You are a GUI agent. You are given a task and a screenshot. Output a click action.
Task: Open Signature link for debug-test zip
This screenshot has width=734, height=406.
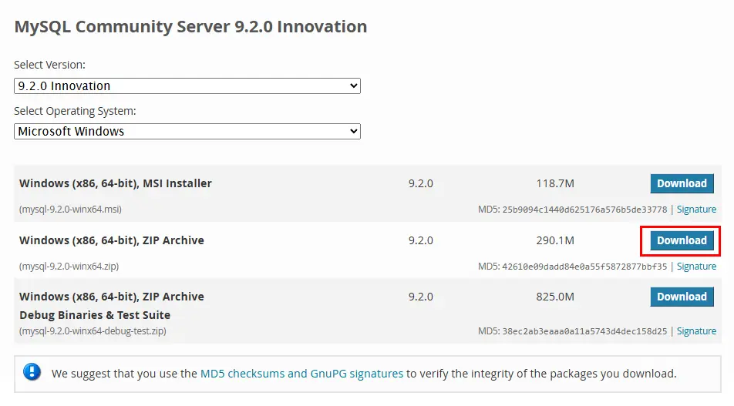click(x=696, y=331)
